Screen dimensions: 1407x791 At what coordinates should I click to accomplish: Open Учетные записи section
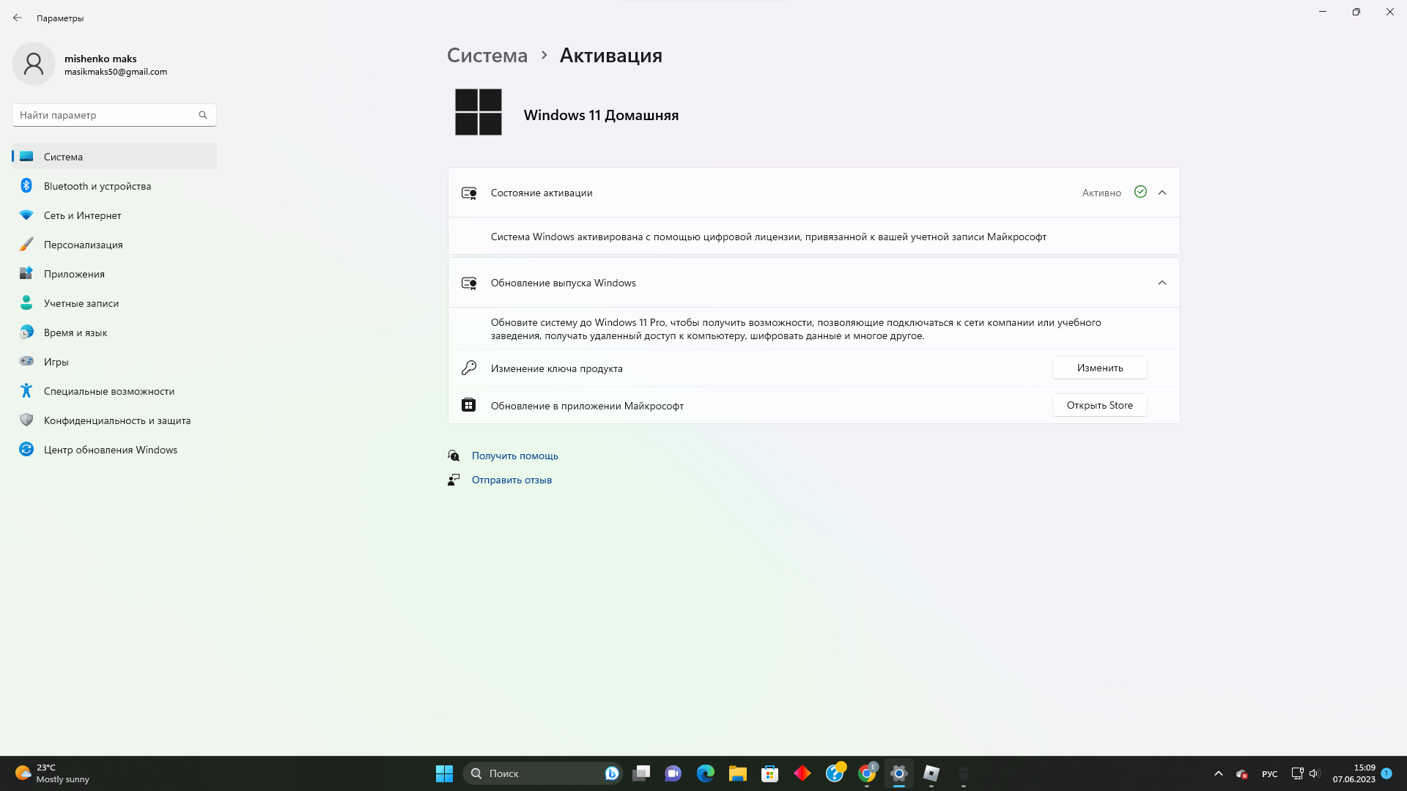coord(114,303)
